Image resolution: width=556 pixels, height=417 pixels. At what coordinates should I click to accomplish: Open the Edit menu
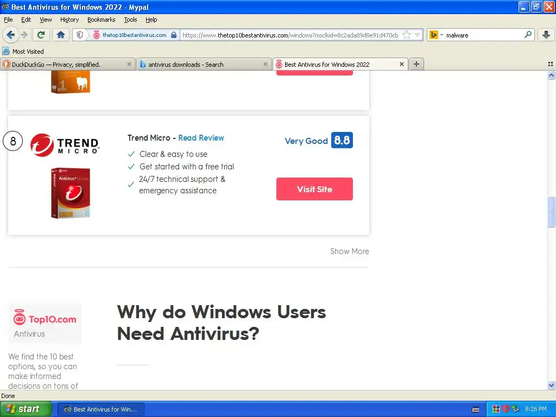click(26, 20)
